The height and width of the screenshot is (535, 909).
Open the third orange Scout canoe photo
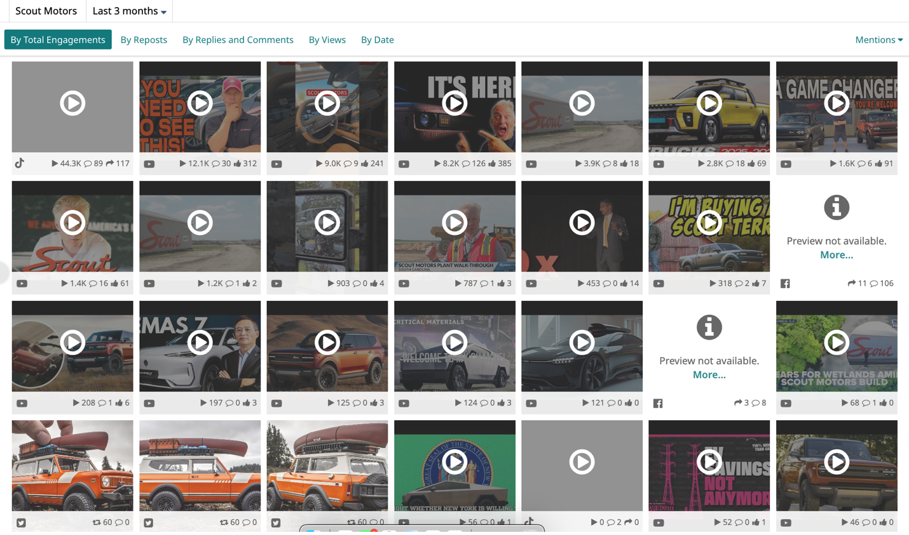(327, 466)
